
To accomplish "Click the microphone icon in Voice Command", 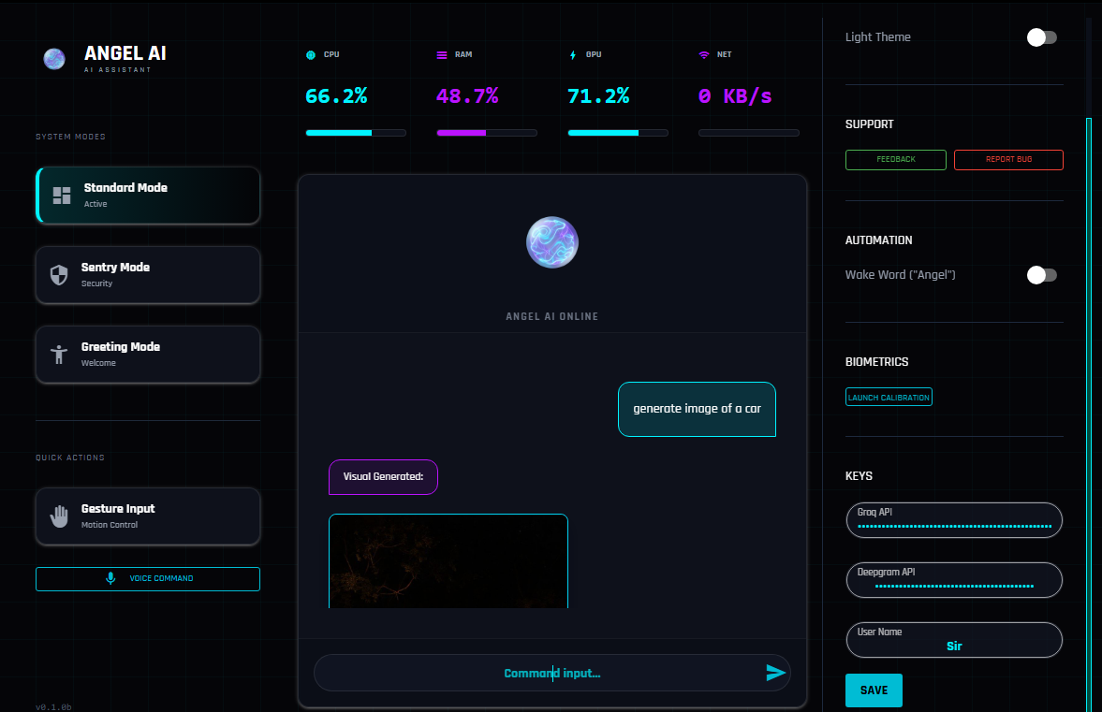I will click(110, 578).
